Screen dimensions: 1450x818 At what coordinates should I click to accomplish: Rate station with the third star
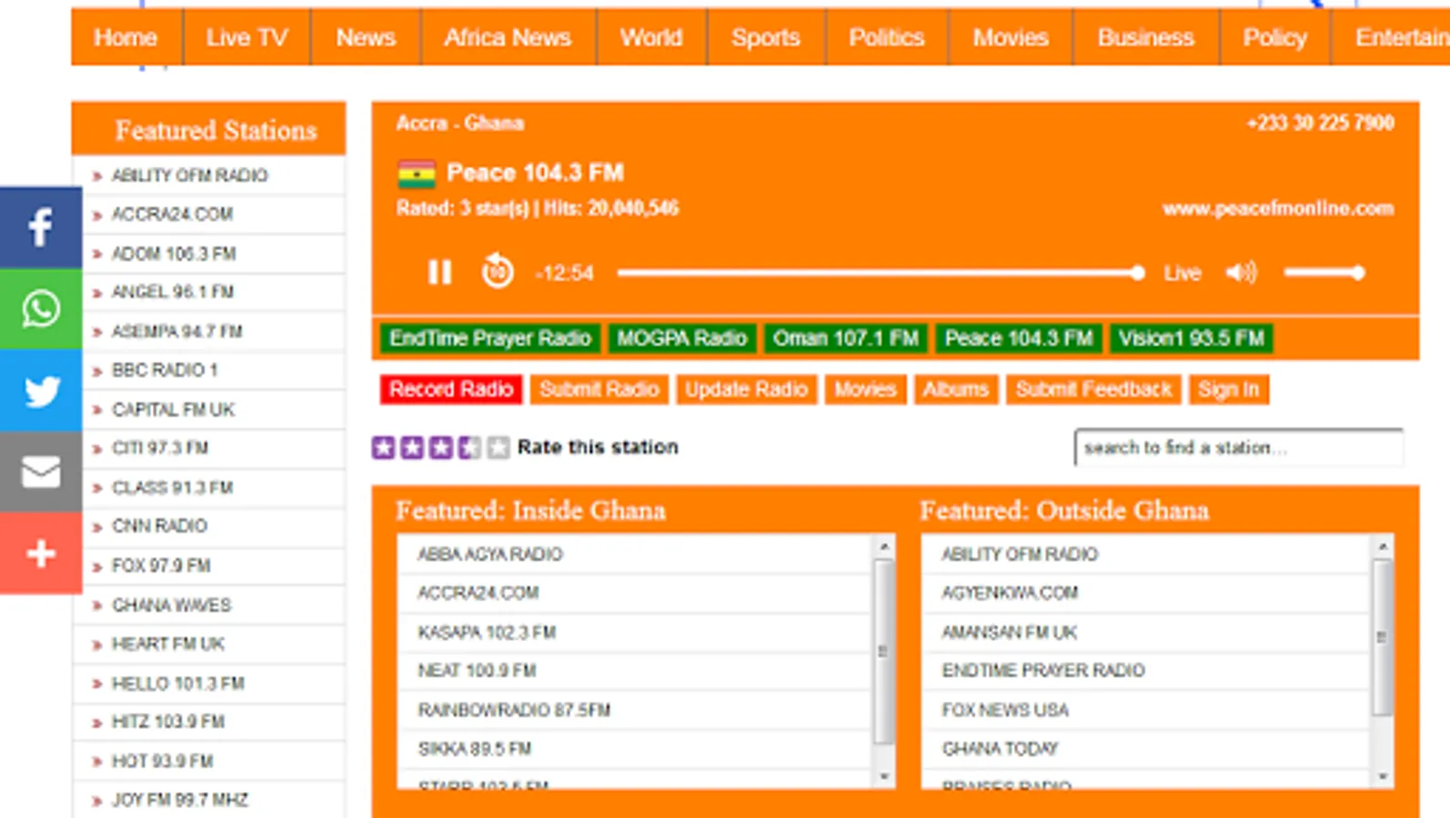(441, 447)
